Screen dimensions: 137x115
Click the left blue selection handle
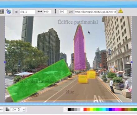[5, 62]
